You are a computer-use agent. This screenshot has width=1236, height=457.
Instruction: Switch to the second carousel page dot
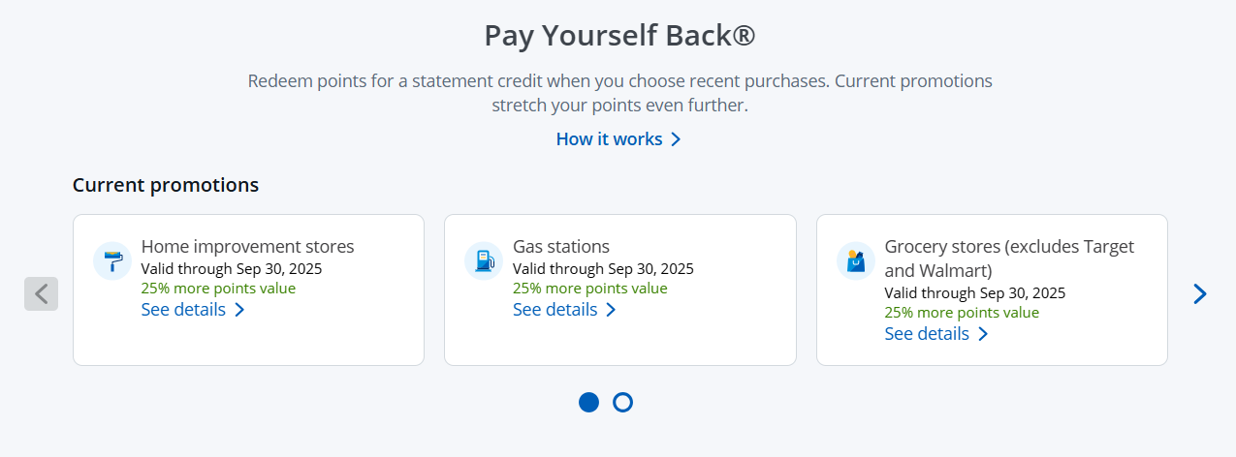(x=623, y=402)
